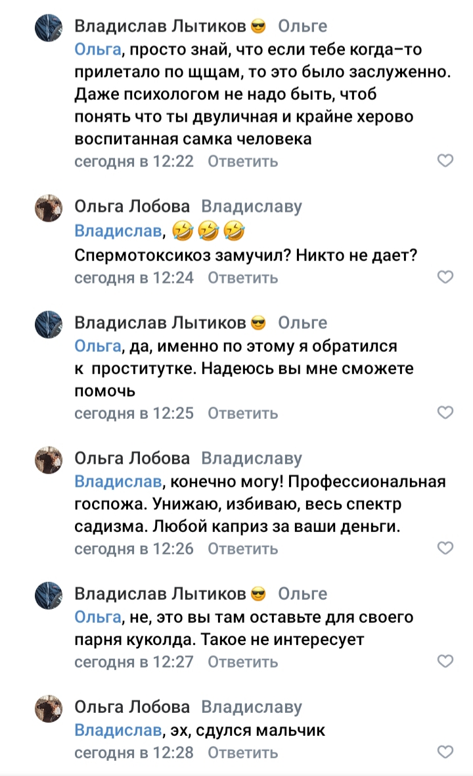Reply to the 12:24 comment

tap(243, 278)
